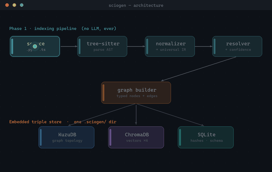Image resolution: width=272 pixels, height=172 pixels.
Task: Click the '→ universal IR' subtitle text
Action: coord(171,50)
